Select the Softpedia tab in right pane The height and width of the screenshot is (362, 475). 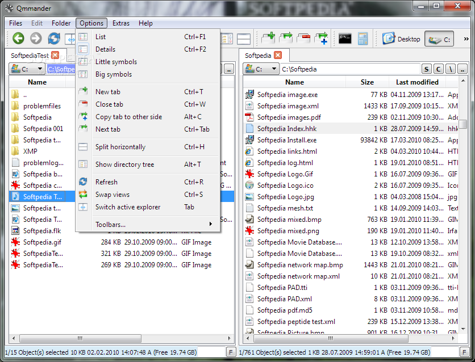tap(258, 56)
